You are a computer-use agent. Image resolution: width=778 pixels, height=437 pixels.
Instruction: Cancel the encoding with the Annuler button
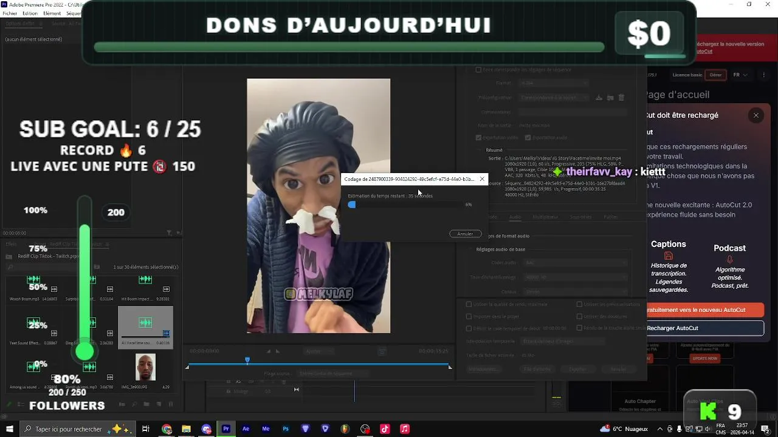[x=465, y=234]
